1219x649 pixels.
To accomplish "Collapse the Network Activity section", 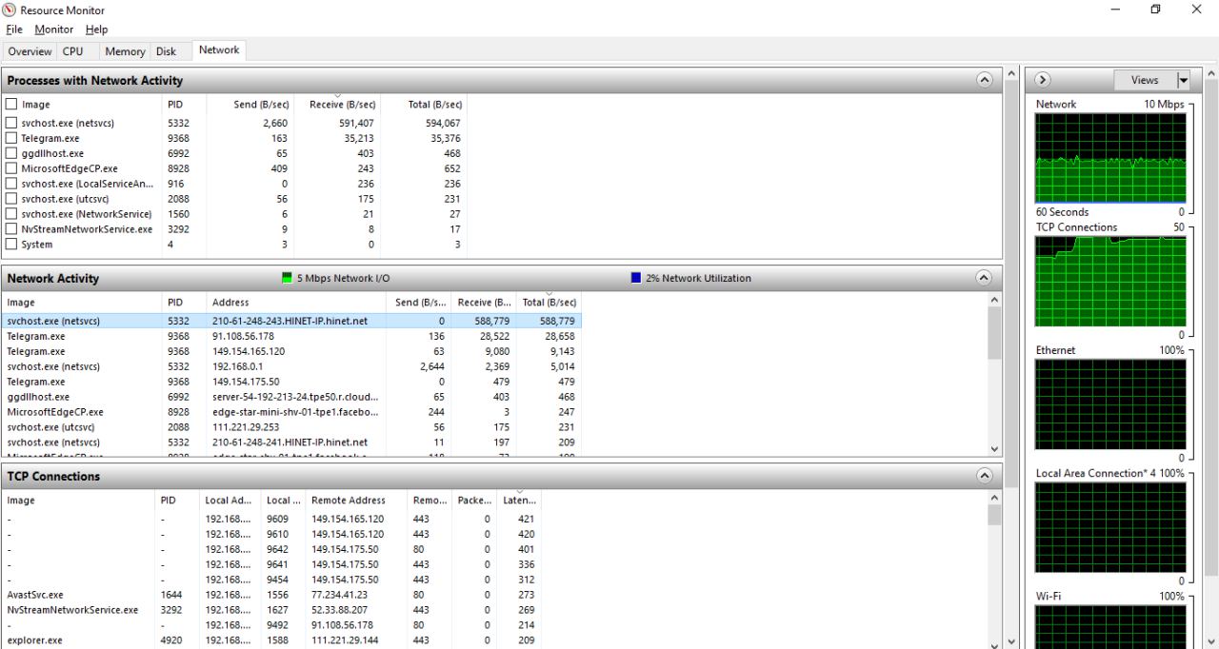I will click(985, 279).
